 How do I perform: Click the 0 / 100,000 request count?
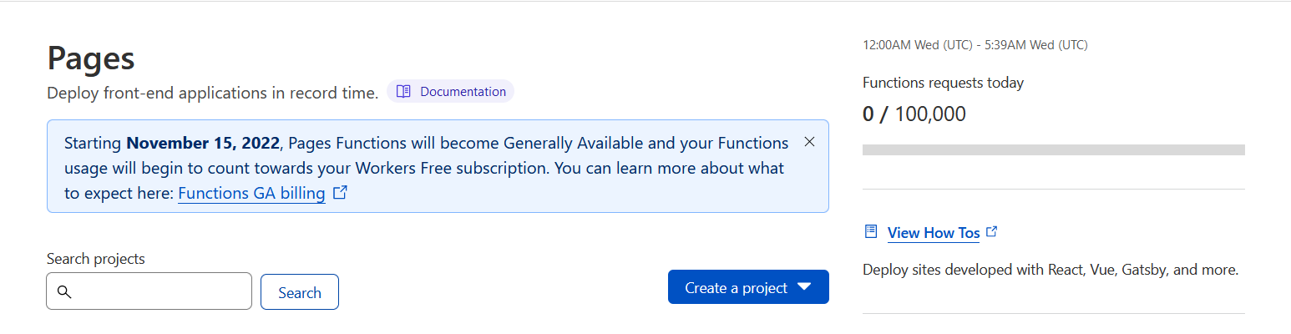tap(914, 114)
